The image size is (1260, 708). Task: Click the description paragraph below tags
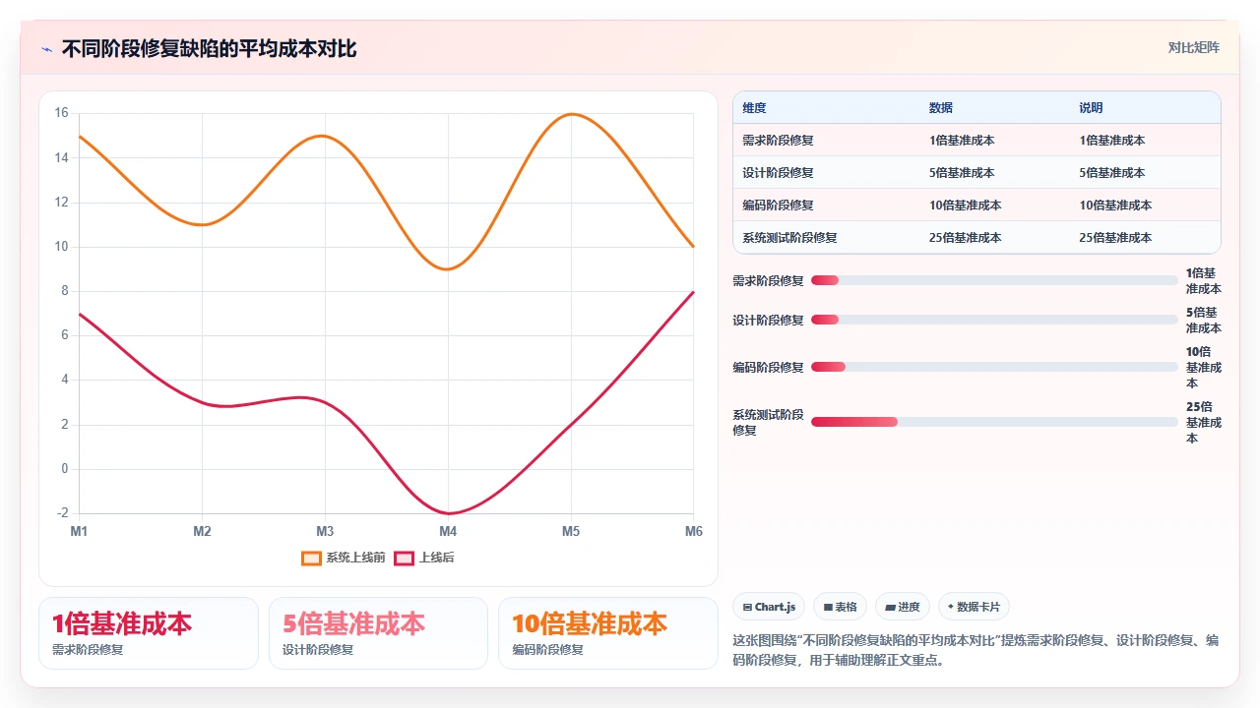[x=976, y=650]
